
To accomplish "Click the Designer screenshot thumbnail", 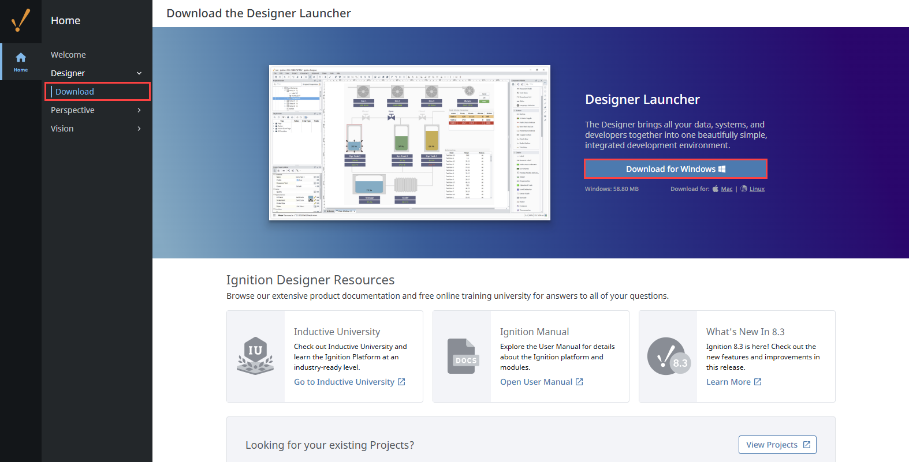I will tap(409, 142).
